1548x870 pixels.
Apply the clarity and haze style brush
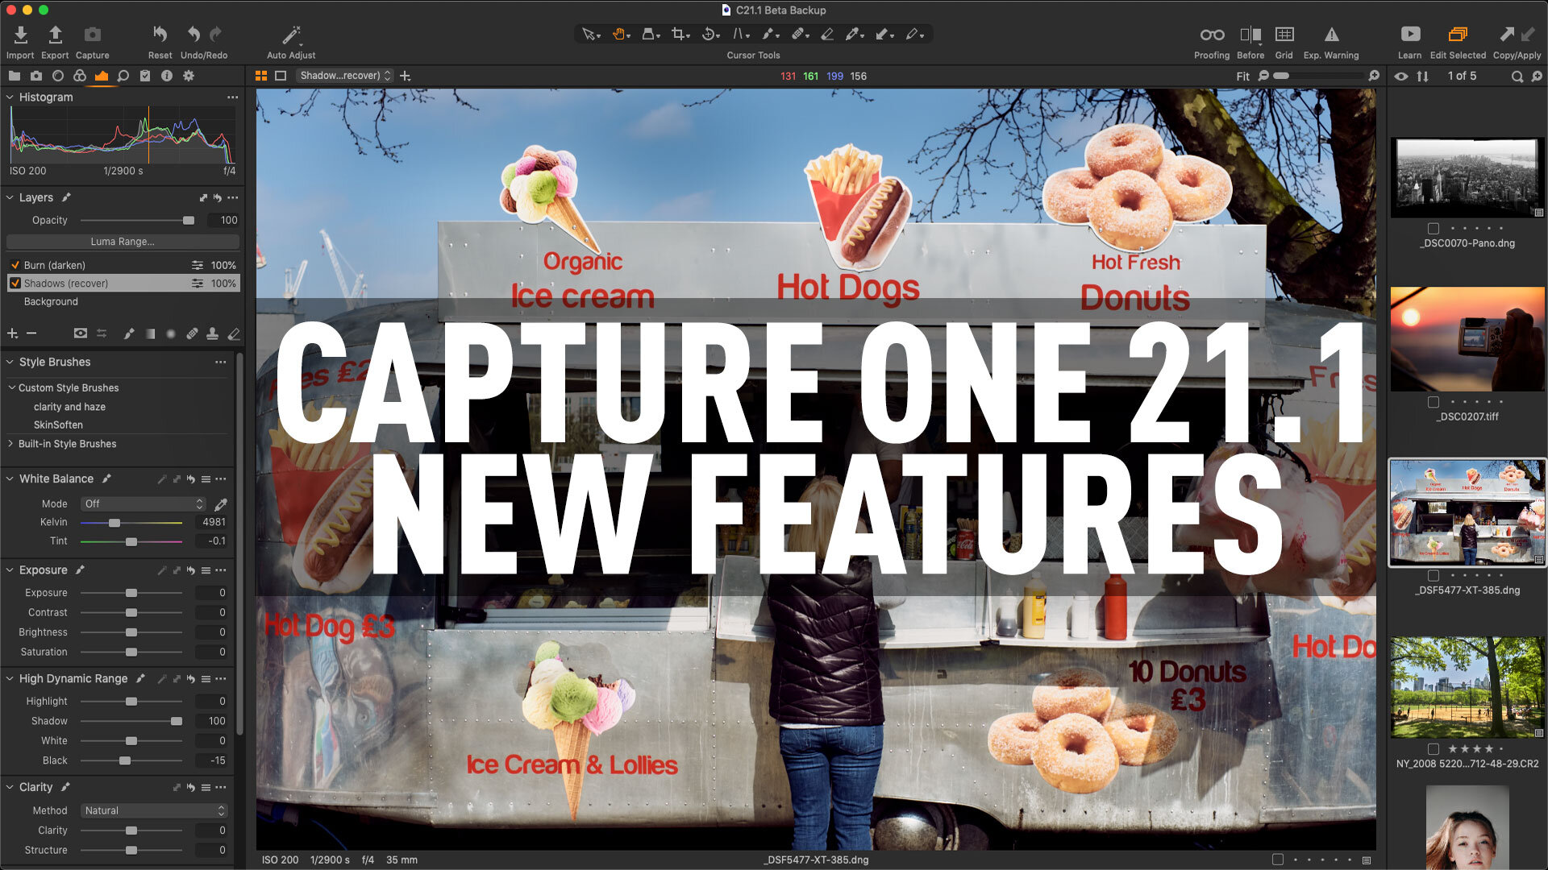click(69, 407)
